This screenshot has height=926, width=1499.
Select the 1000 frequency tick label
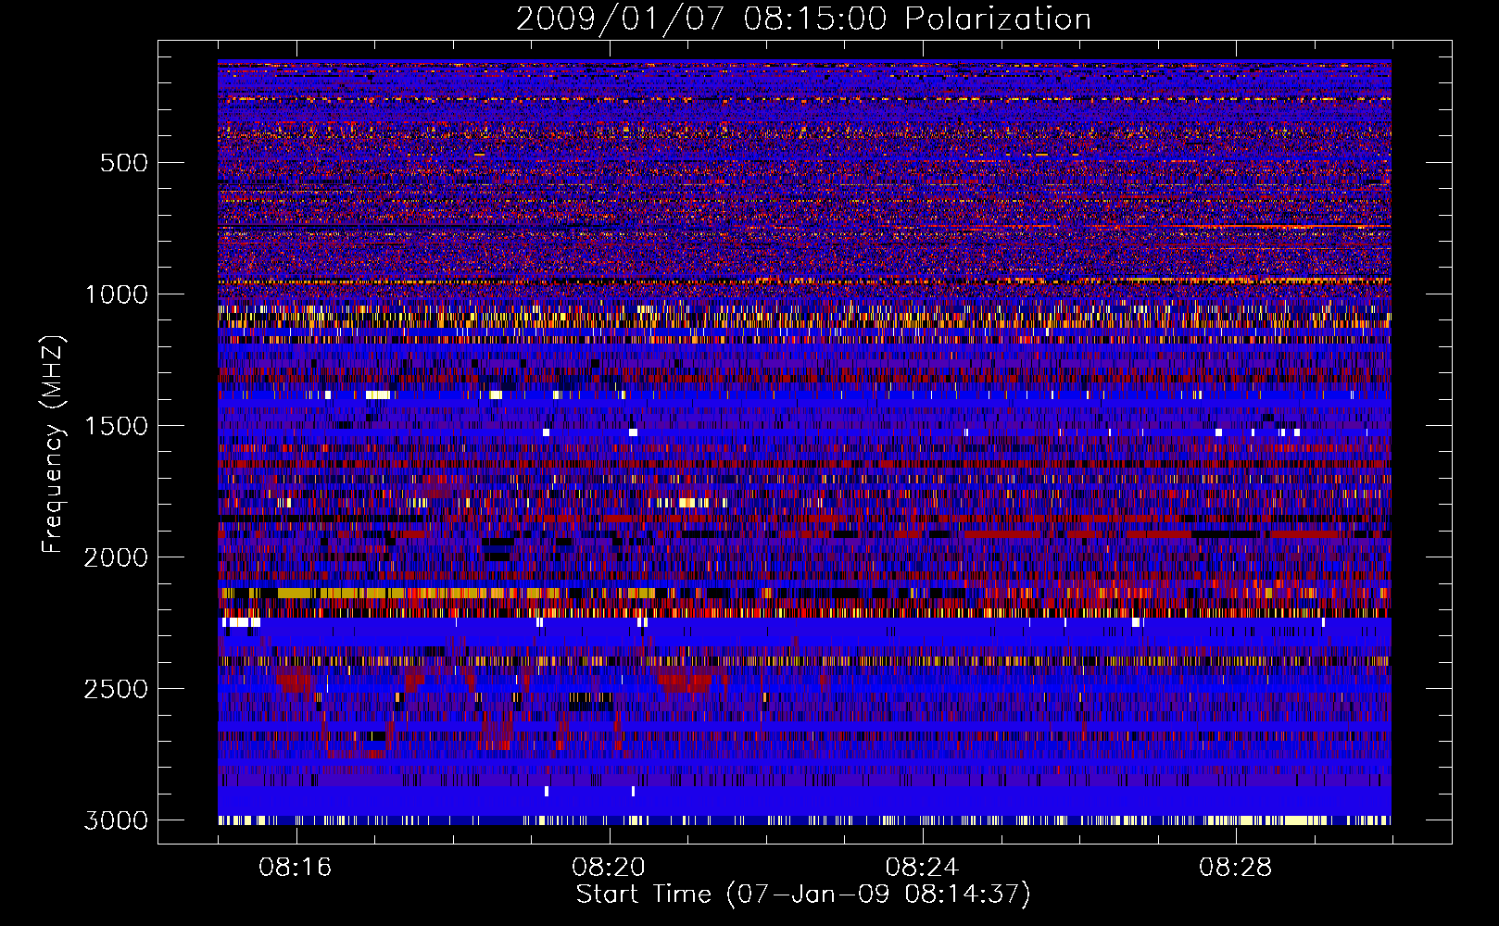[117, 294]
